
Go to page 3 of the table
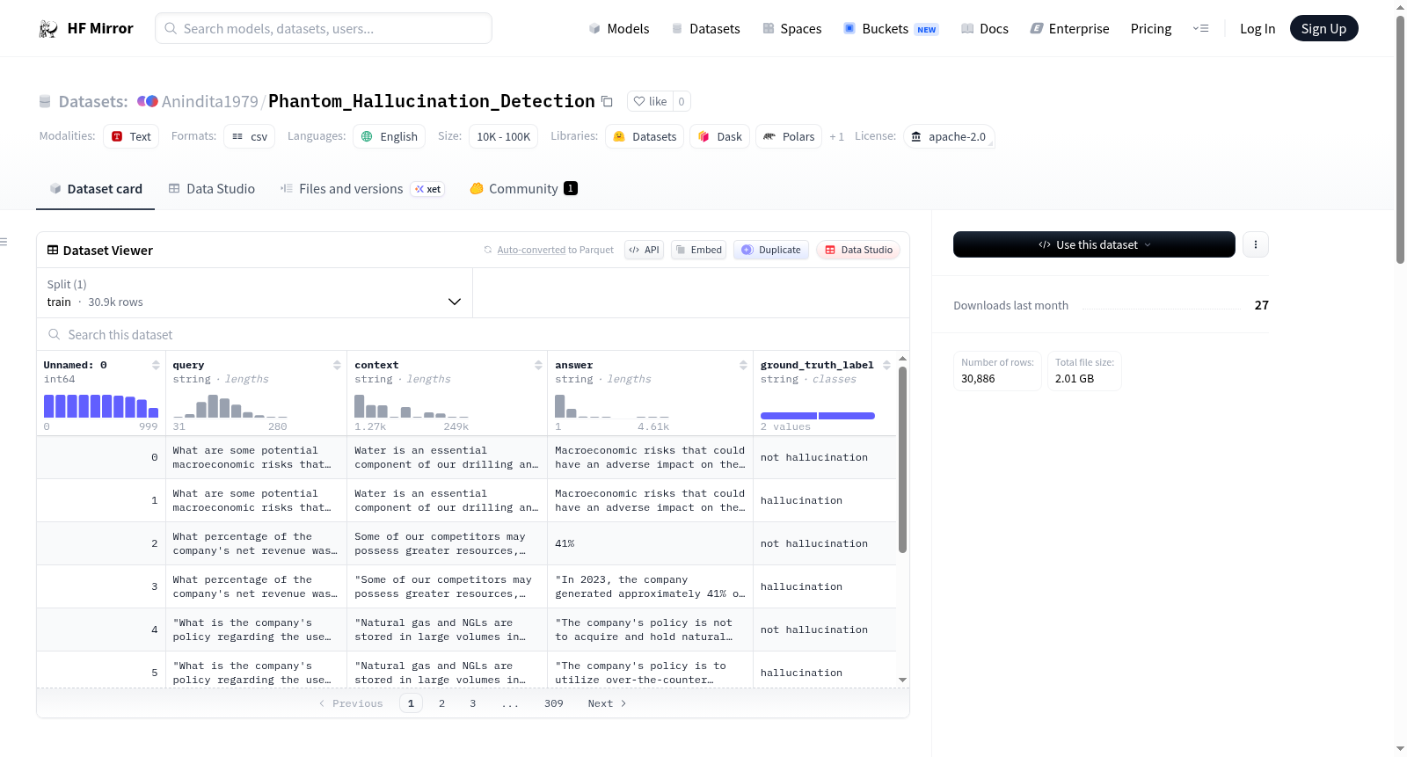[x=473, y=703]
